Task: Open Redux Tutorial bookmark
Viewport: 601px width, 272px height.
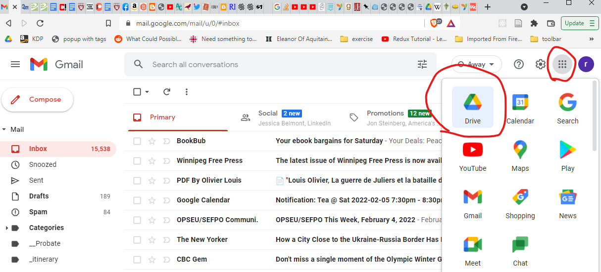Action: point(414,39)
